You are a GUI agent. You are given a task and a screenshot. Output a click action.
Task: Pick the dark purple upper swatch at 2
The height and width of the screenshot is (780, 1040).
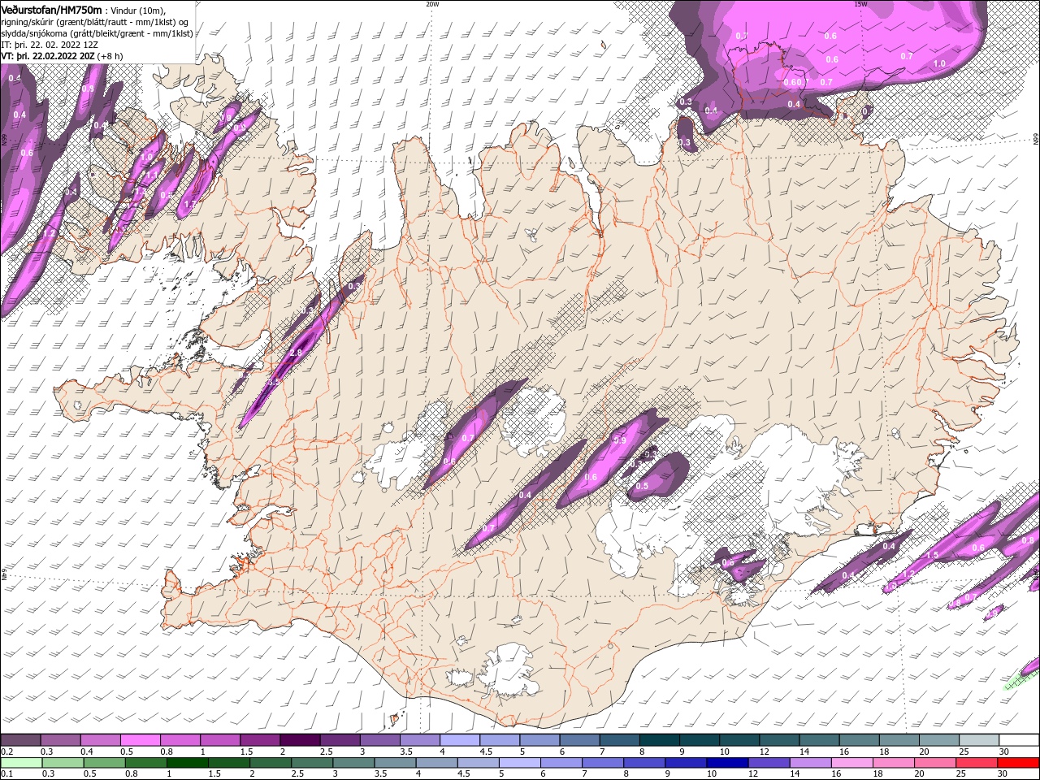(300, 740)
